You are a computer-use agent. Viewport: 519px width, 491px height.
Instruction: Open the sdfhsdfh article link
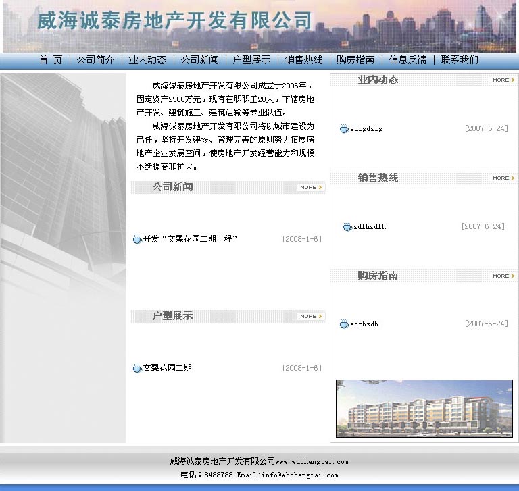click(x=370, y=227)
